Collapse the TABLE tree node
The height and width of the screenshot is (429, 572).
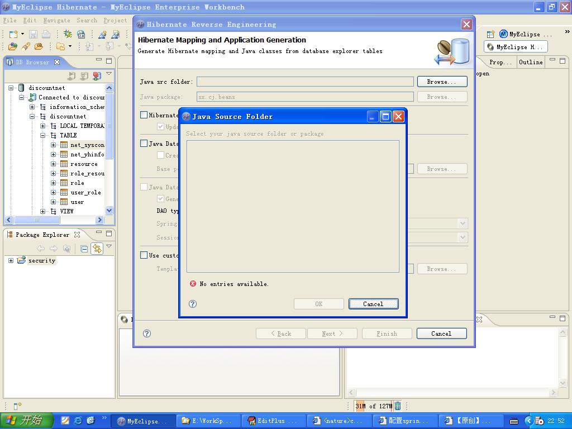pyautogui.click(x=42, y=135)
